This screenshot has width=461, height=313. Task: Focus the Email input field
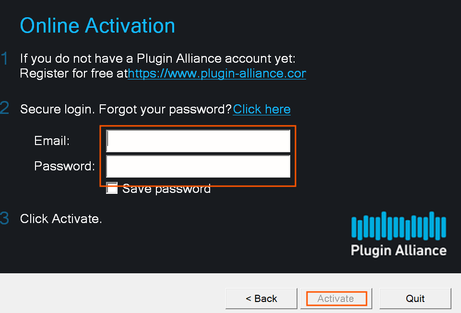[x=198, y=141]
